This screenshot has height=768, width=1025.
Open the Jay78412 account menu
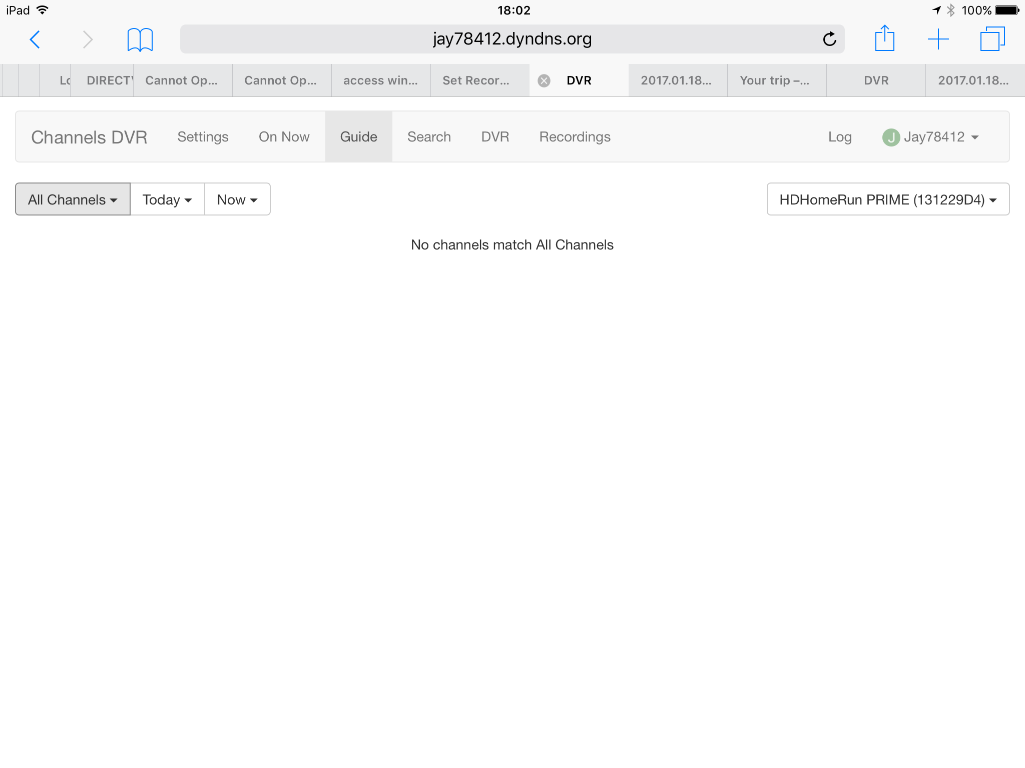tap(934, 137)
